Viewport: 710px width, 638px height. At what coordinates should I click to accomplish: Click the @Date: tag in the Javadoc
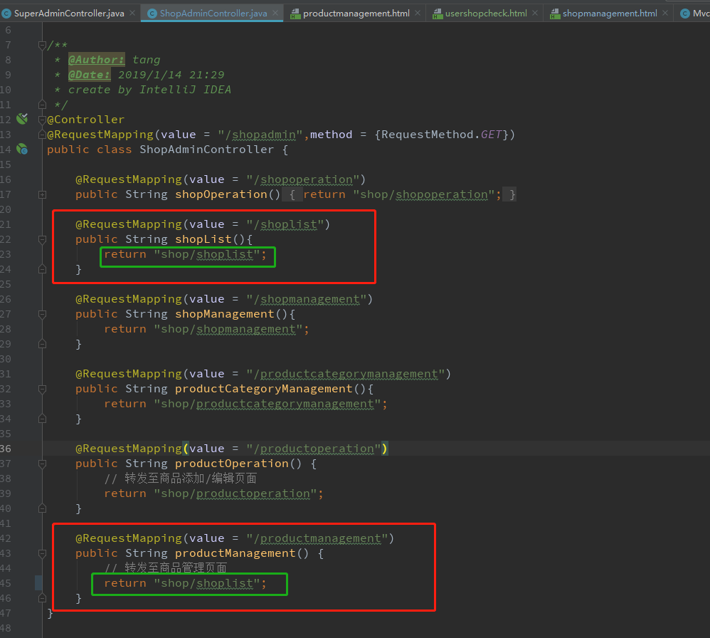(89, 75)
